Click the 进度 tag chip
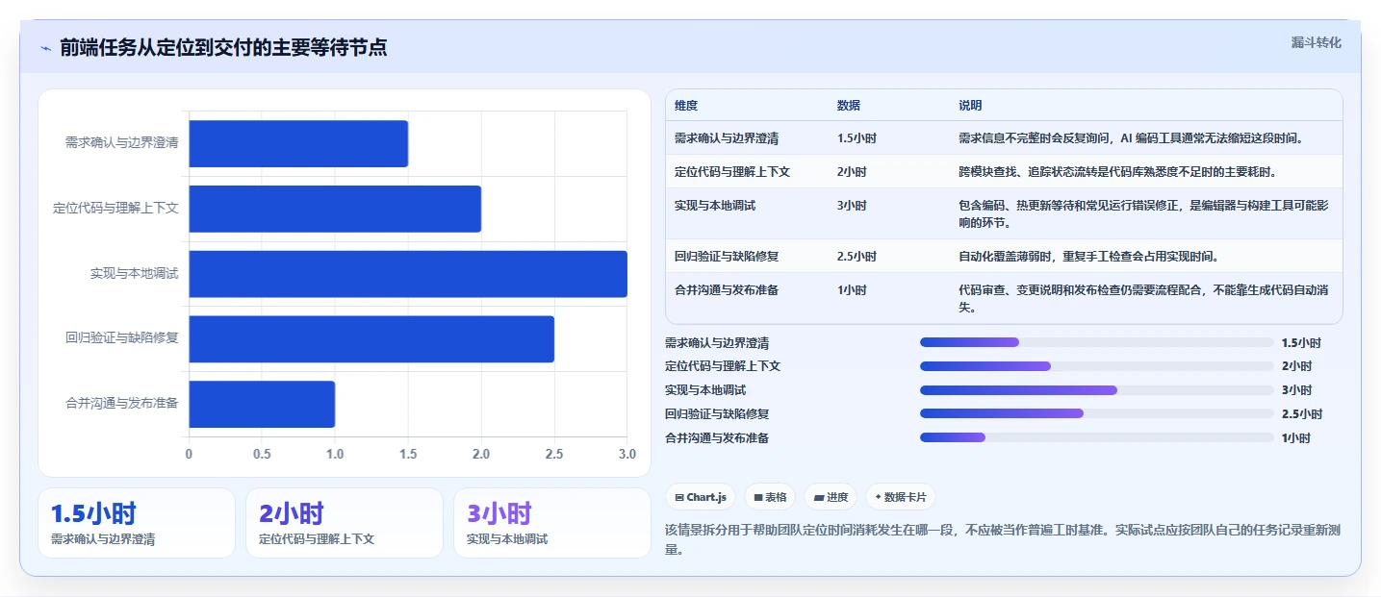Image resolution: width=1381 pixels, height=597 pixels. click(831, 497)
